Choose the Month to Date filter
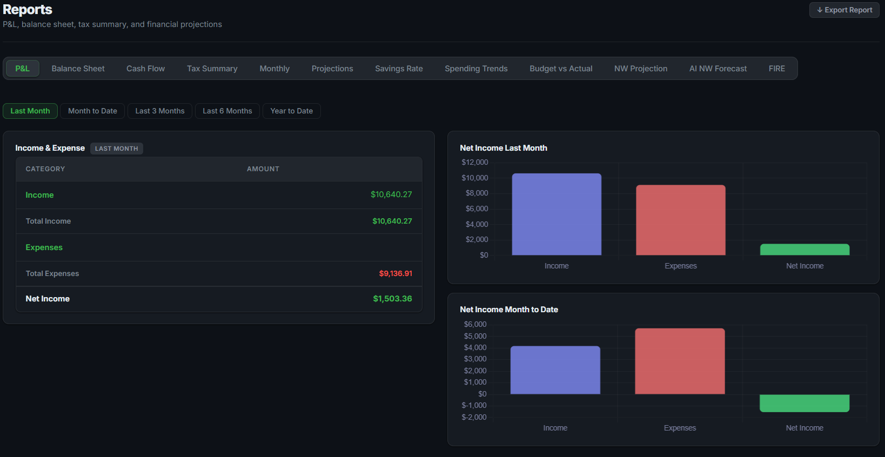Image resolution: width=885 pixels, height=457 pixels. (92, 111)
